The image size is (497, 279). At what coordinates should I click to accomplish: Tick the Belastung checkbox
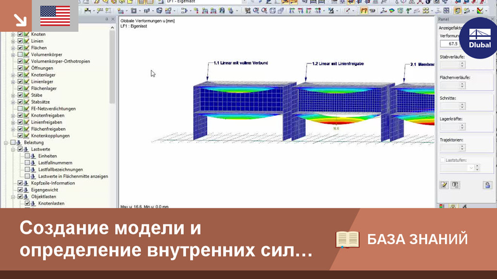point(13,142)
